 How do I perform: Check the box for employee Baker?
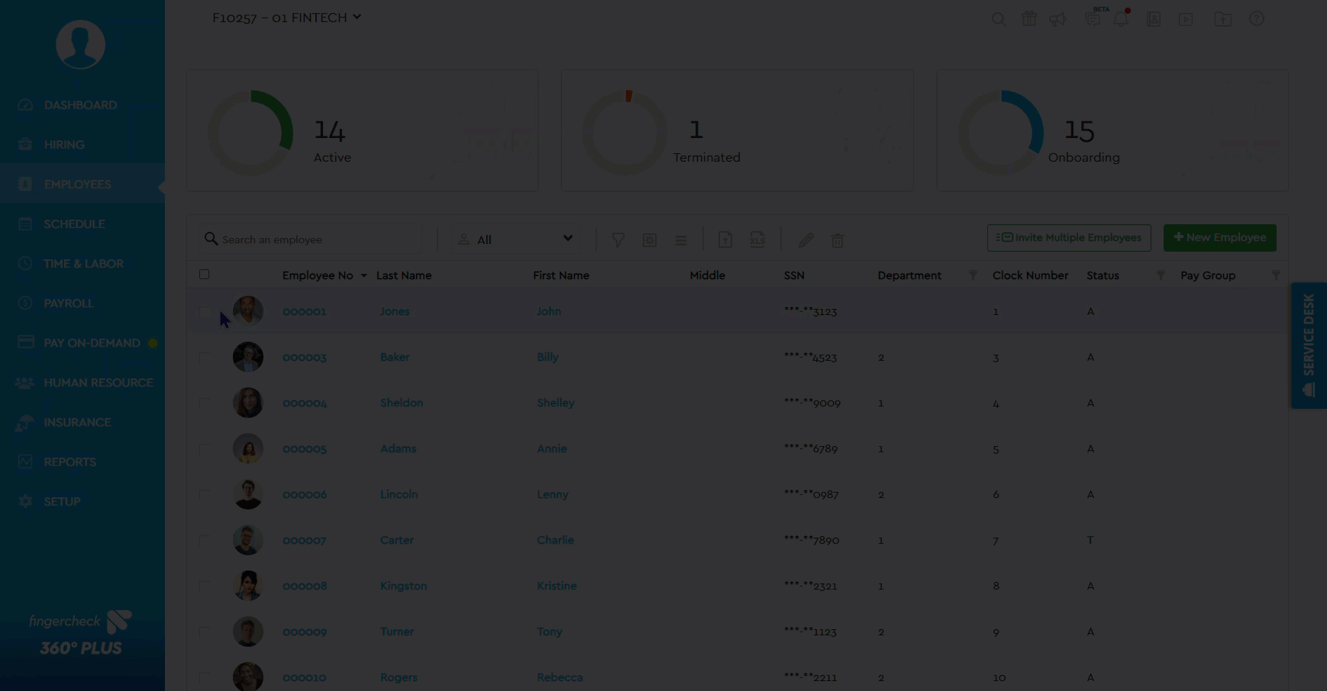[x=204, y=357]
